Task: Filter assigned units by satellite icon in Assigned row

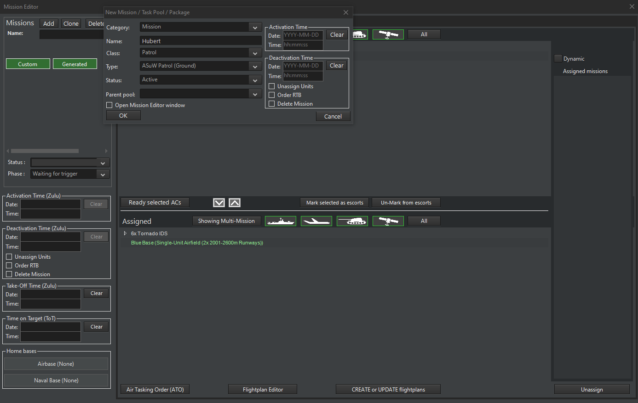Action: [x=388, y=221]
